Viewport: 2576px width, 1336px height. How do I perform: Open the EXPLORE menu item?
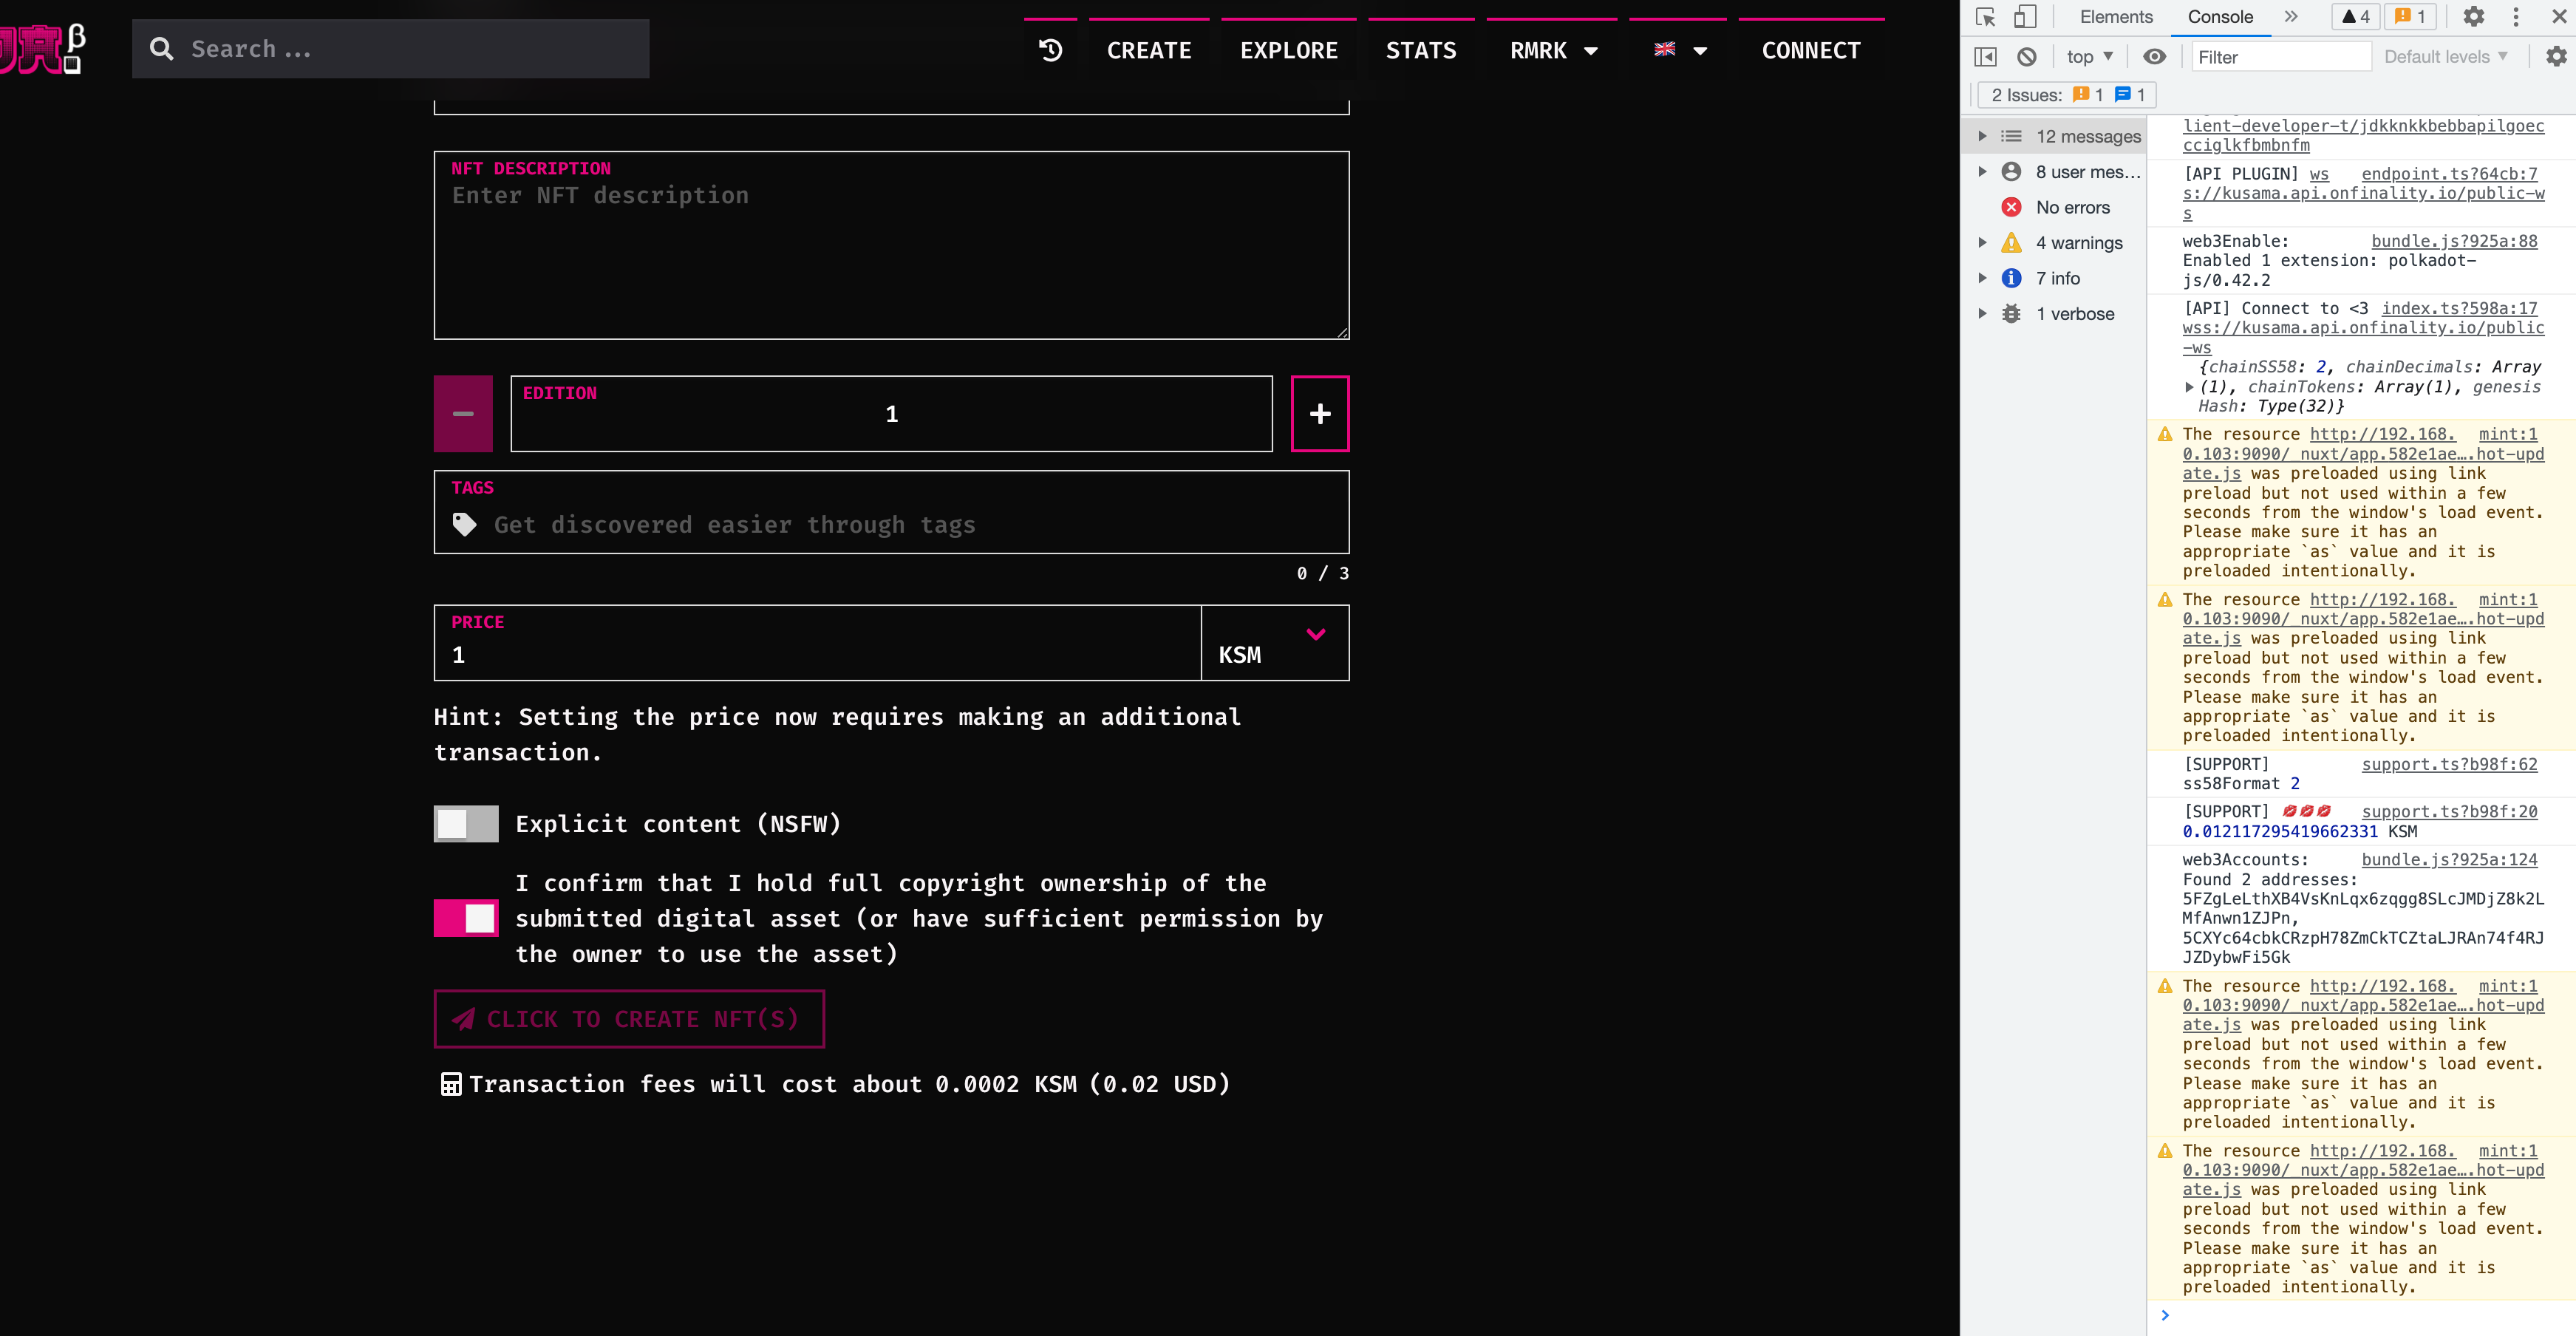1288,50
